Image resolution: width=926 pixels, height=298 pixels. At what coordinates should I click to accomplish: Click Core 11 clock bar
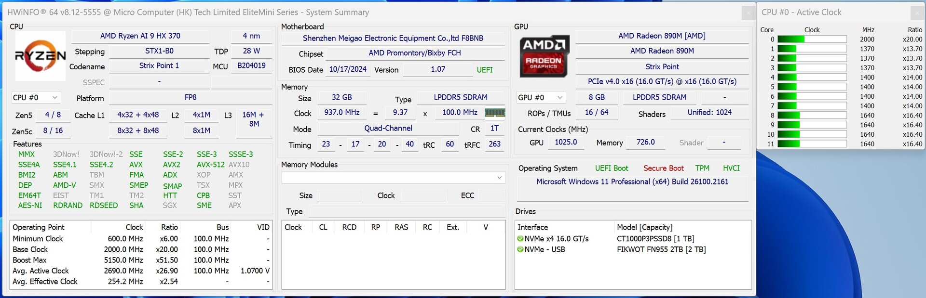tap(812, 144)
